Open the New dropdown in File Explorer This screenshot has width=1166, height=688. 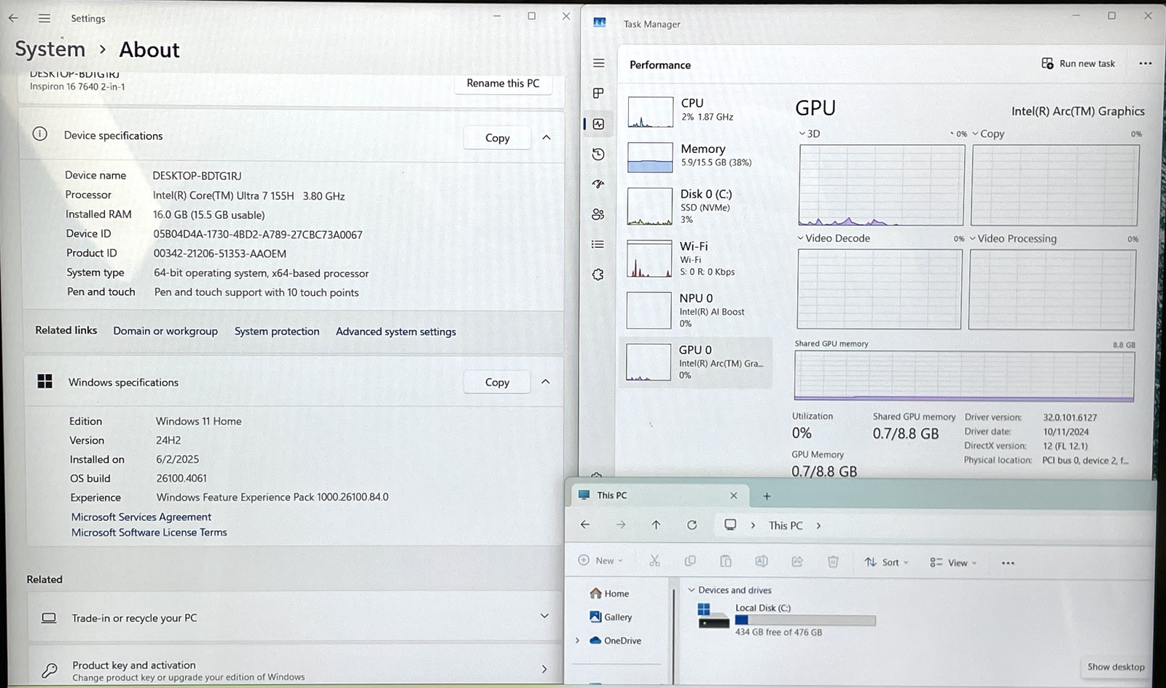600,560
